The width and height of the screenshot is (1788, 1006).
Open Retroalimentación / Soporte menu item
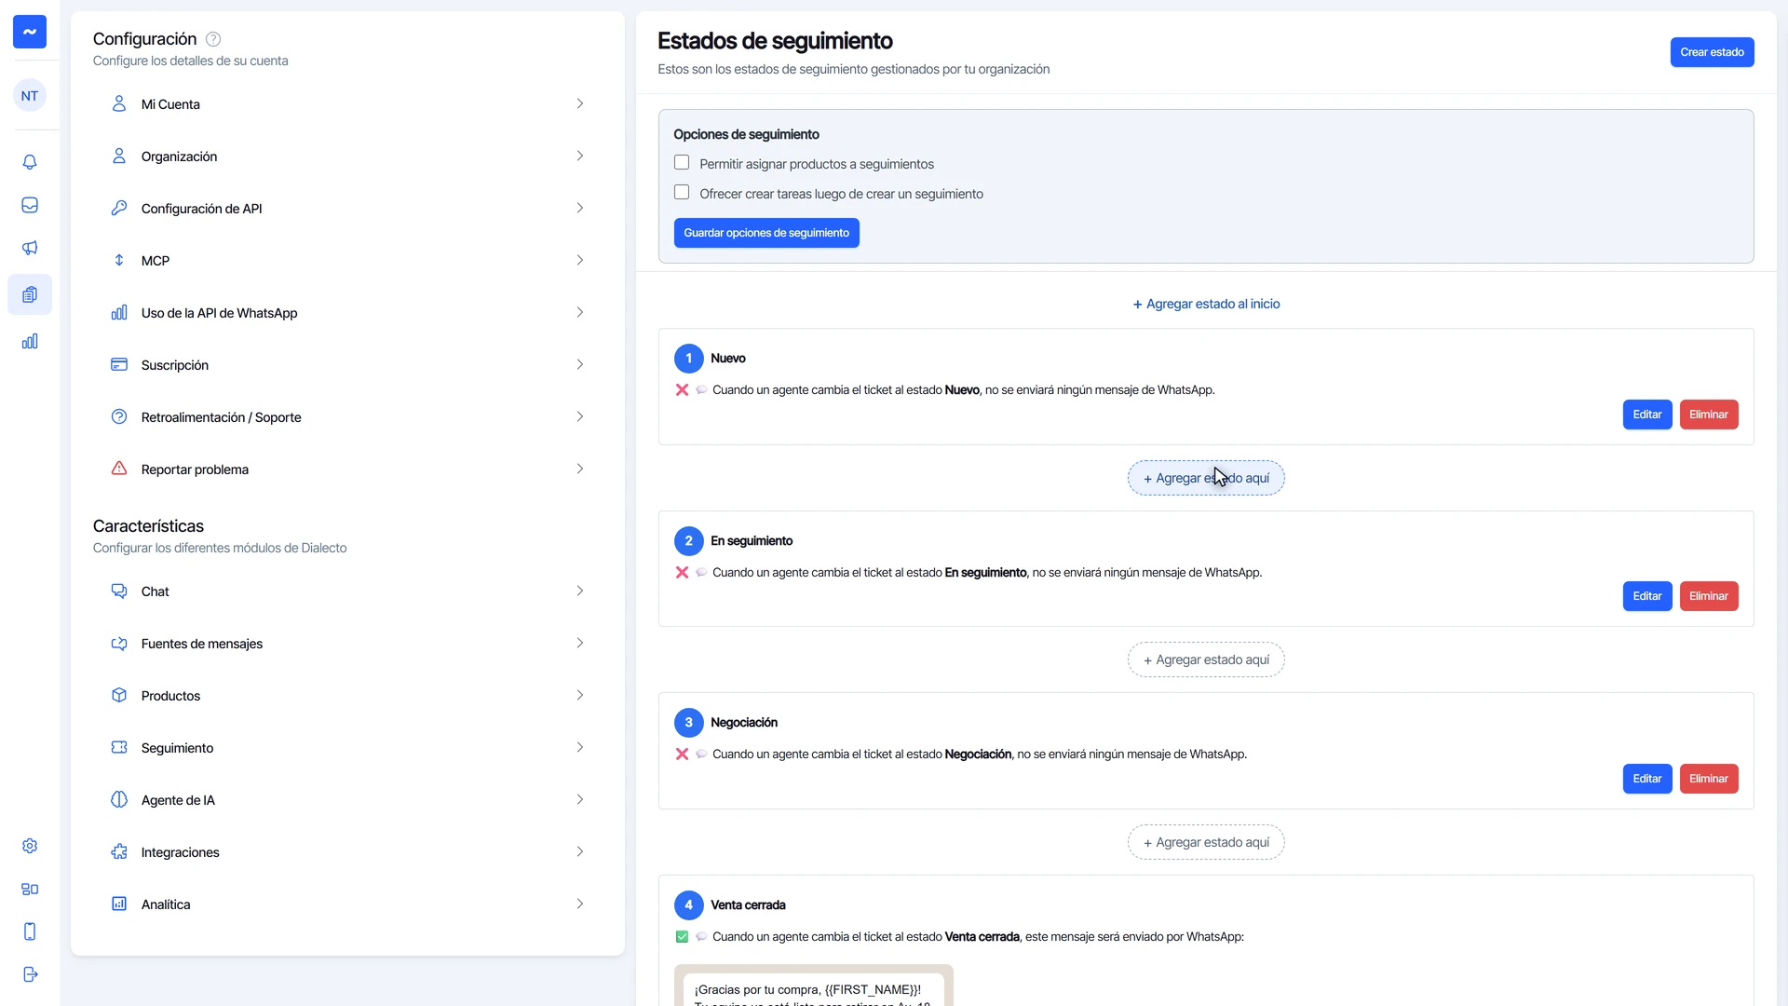tap(347, 417)
